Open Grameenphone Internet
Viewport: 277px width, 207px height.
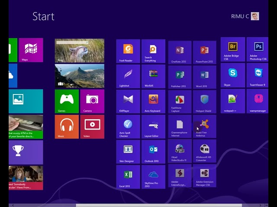click(180, 126)
